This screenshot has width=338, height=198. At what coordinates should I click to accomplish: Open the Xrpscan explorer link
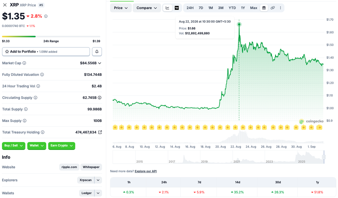[85, 180]
